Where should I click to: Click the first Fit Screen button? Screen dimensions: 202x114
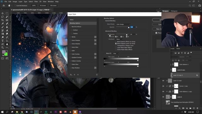(43, 6)
